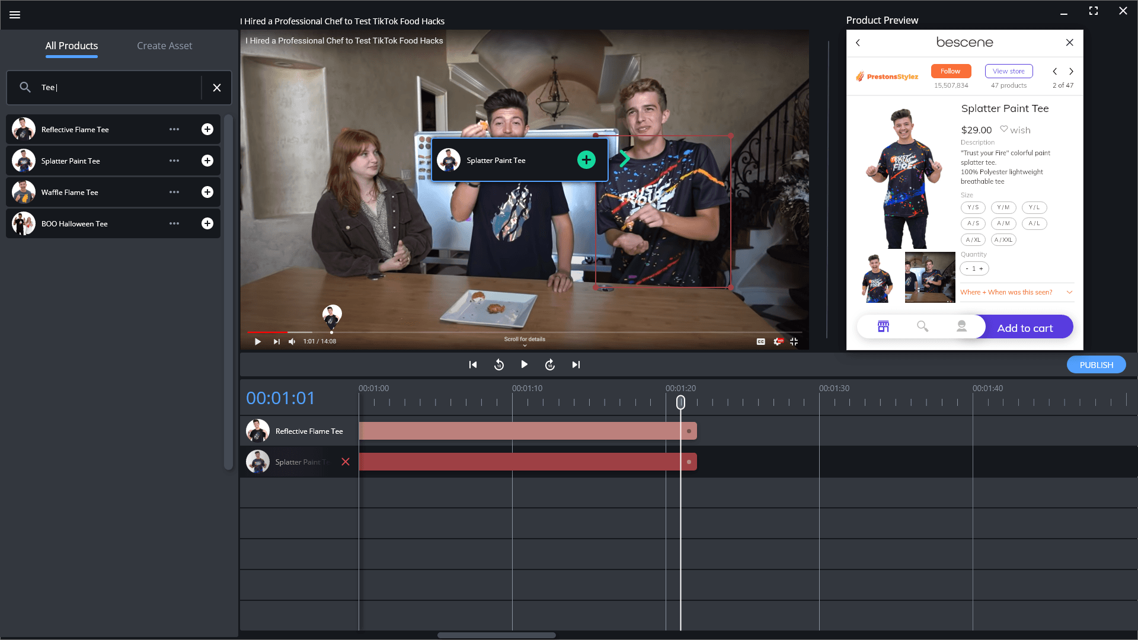The image size is (1138, 640).
Task: Select the store icon in the product preview
Action: coord(883,326)
